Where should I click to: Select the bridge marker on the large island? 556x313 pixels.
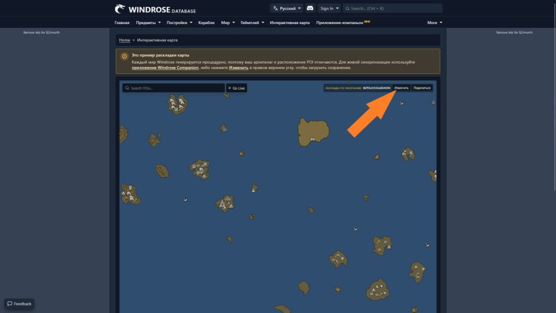click(x=312, y=140)
